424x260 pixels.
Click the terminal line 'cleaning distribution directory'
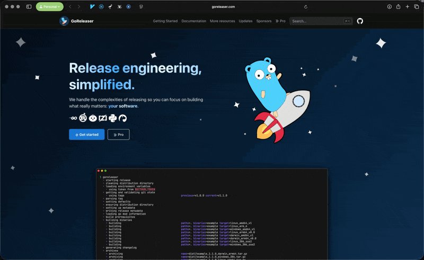tap(129, 183)
